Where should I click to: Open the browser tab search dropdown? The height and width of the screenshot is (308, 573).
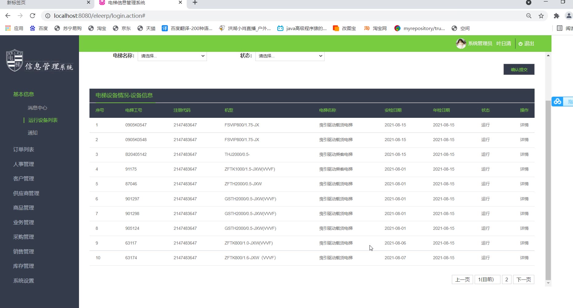click(529, 2)
